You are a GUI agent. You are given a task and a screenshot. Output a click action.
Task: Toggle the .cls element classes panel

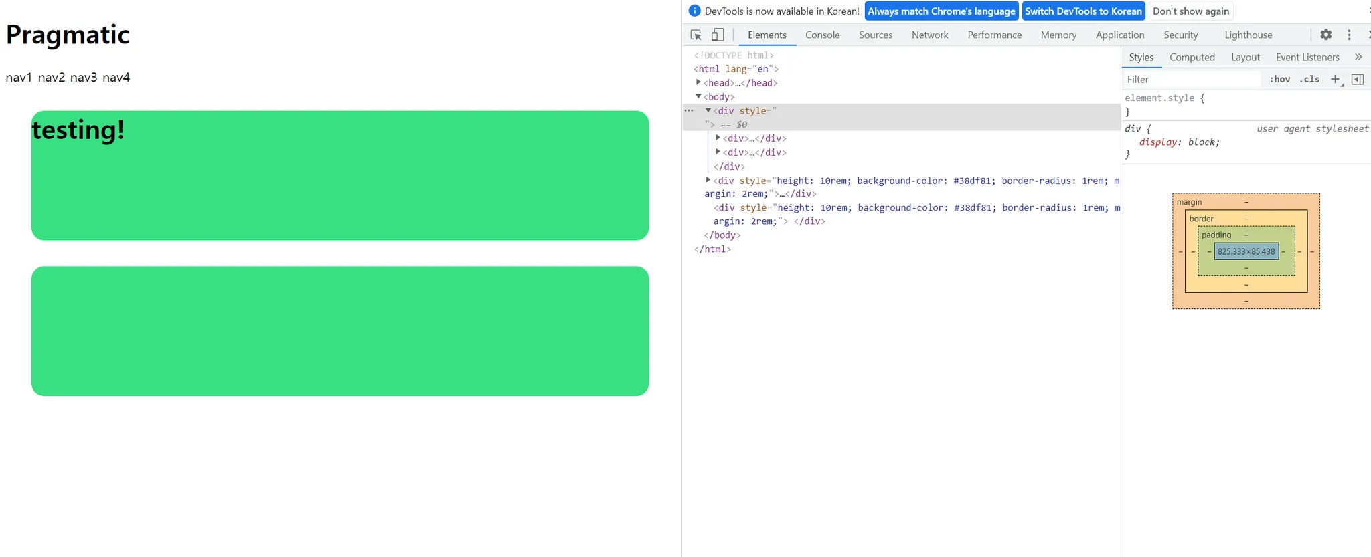click(1309, 79)
